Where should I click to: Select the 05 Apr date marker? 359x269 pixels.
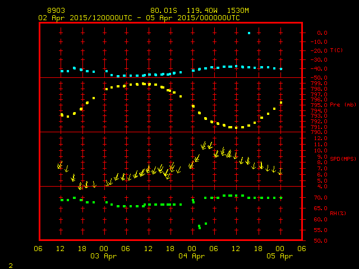[x=280, y=256]
